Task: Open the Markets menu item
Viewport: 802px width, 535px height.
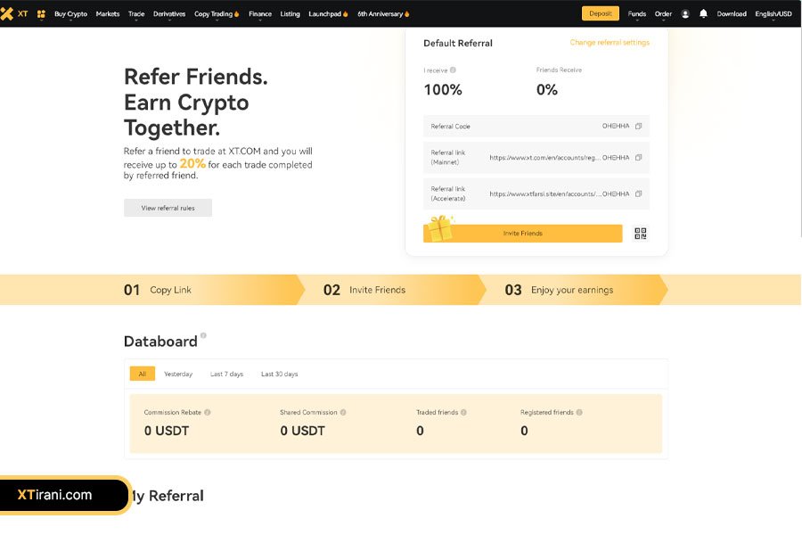Action: click(108, 14)
